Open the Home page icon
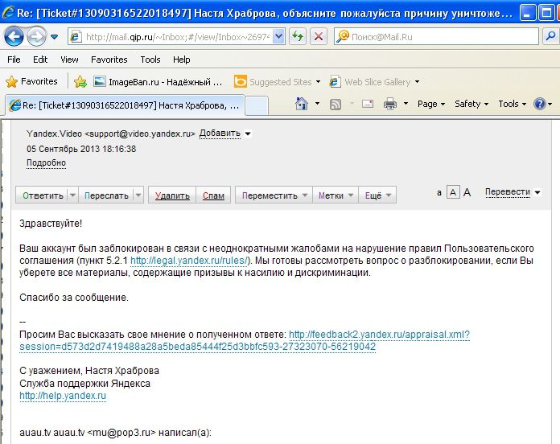 coord(302,104)
